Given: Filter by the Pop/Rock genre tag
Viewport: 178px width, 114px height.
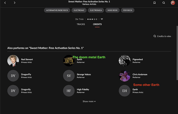Looking at the screenshot, I should [x=127, y=10].
